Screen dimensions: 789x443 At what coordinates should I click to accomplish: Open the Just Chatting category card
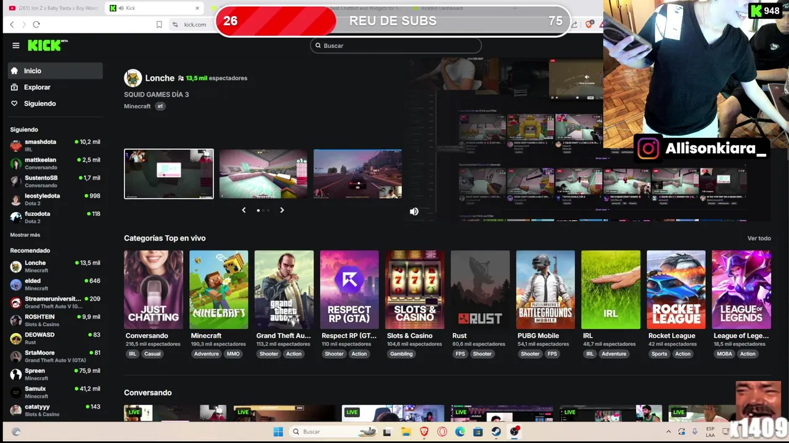coord(153,290)
